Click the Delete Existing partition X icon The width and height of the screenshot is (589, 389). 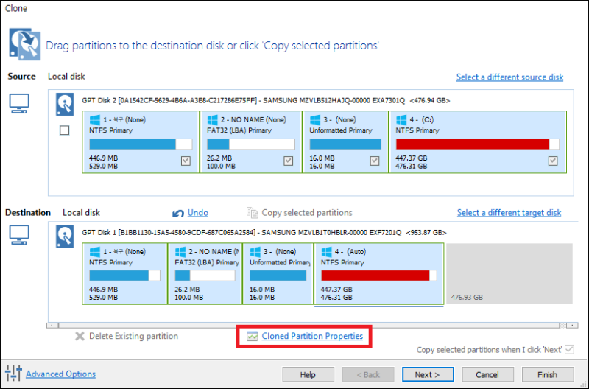pyautogui.click(x=80, y=336)
